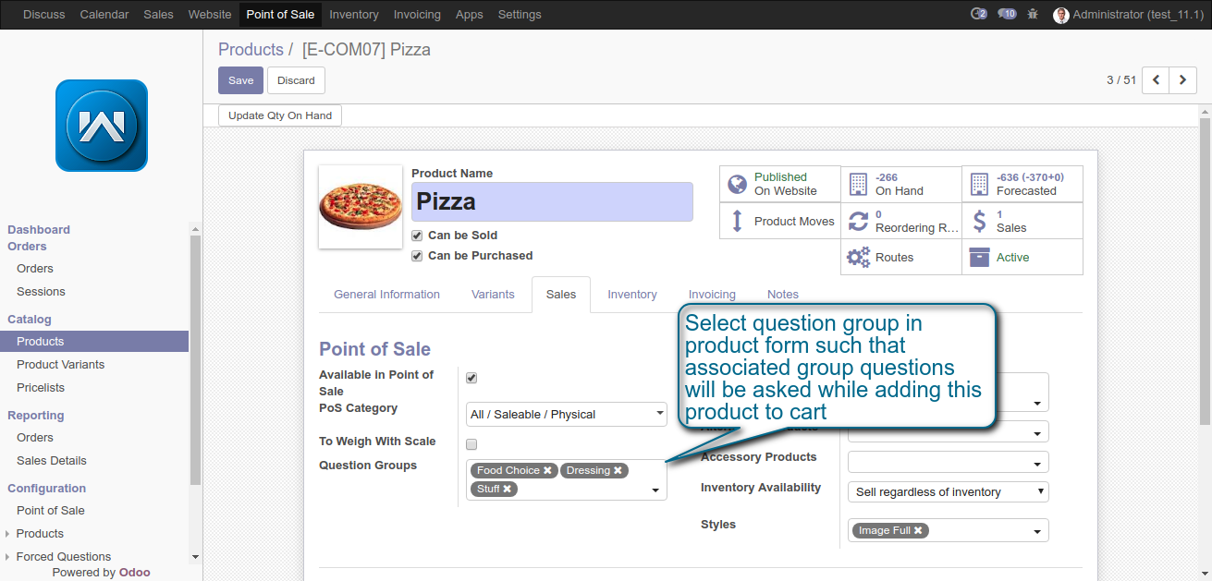
Task: Remove the Dressing tag
Action: pyautogui.click(x=618, y=470)
